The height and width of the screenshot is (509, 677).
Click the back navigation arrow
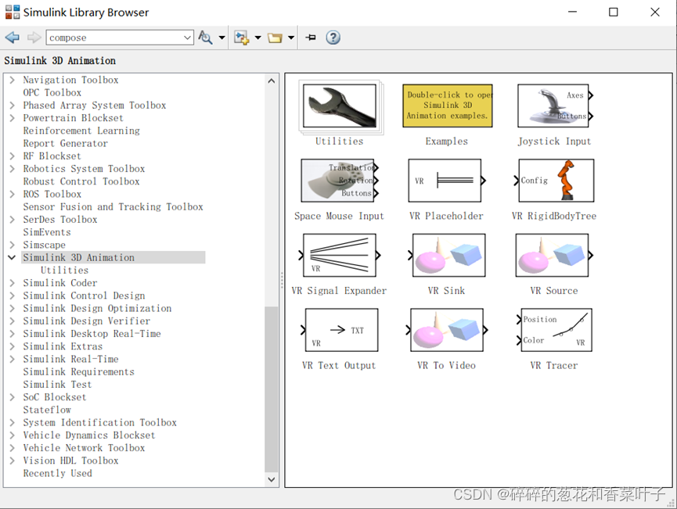[13, 38]
